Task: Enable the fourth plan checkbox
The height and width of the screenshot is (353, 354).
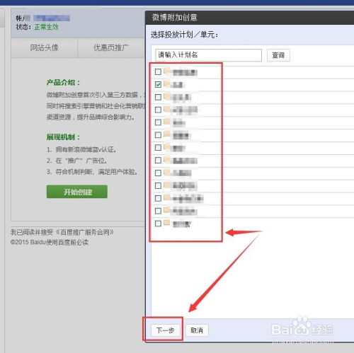Action: coord(158,110)
